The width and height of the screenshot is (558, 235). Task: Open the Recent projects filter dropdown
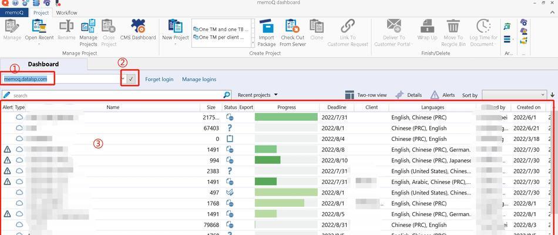coord(258,95)
